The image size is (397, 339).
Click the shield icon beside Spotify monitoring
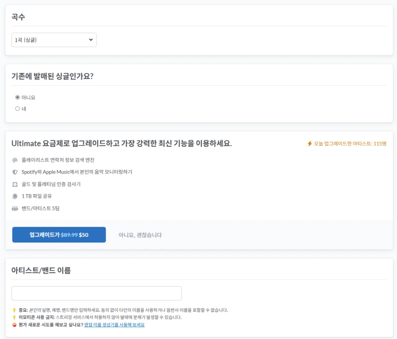tap(15, 172)
